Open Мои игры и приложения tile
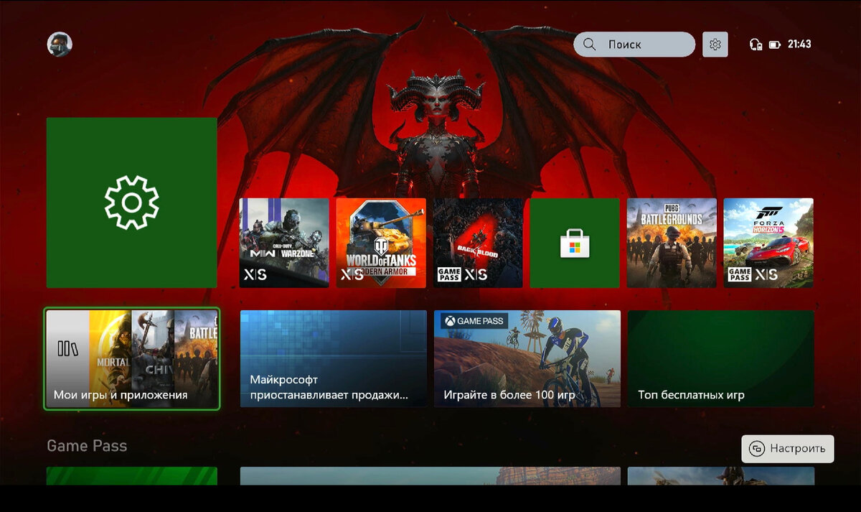 point(132,359)
